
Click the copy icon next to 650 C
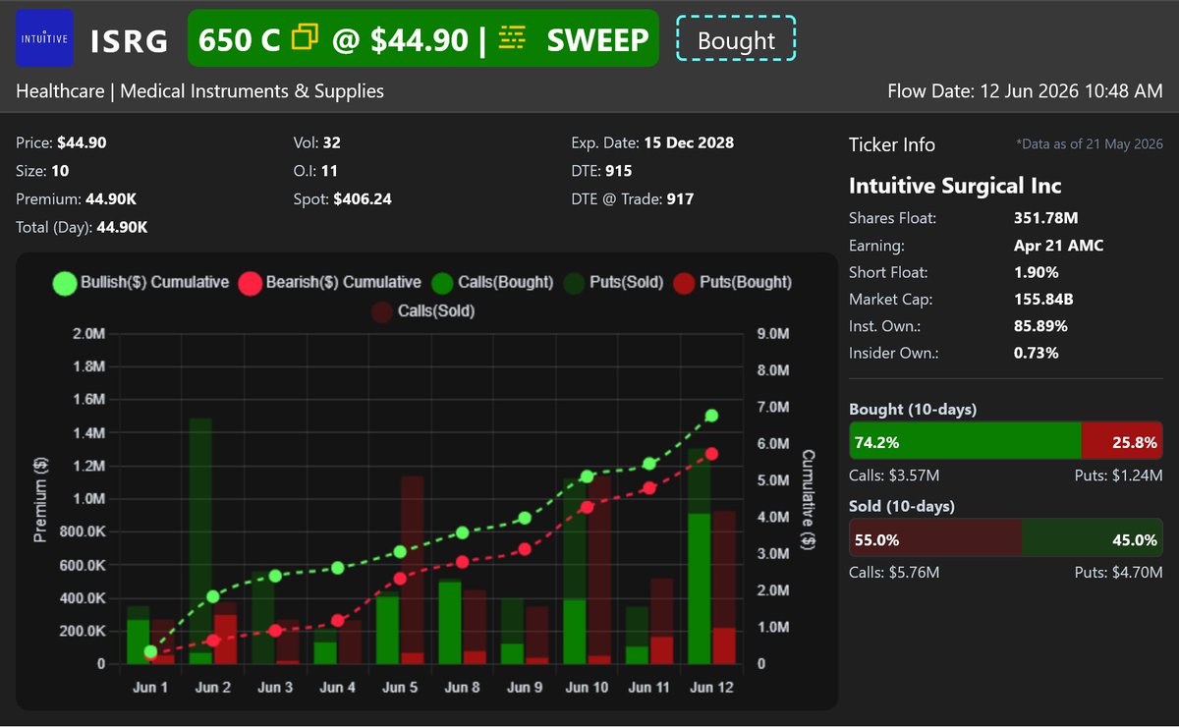pyautogui.click(x=306, y=38)
